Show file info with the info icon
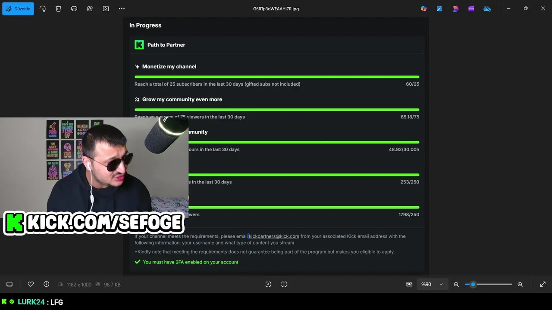 (46, 284)
